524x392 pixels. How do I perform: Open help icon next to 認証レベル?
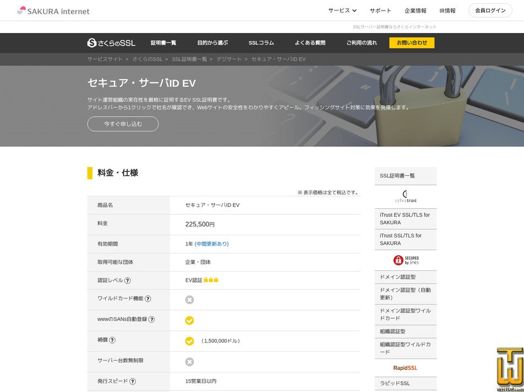point(127,280)
